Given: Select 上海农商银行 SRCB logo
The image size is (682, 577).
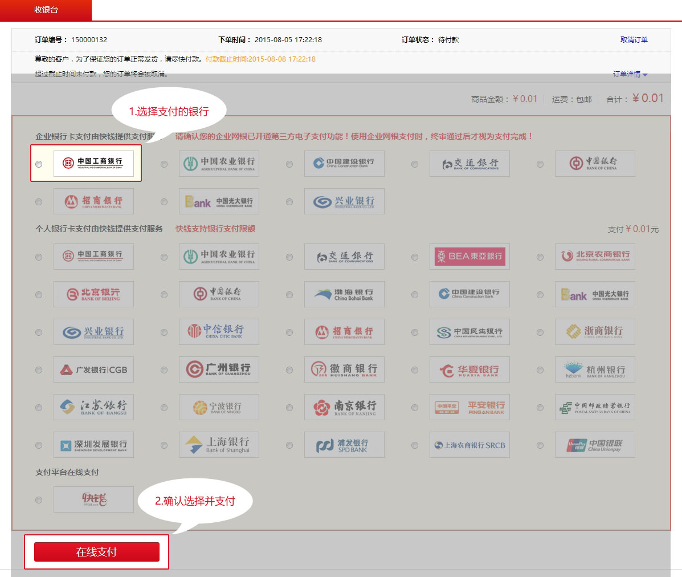Looking at the screenshot, I should [x=469, y=445].
